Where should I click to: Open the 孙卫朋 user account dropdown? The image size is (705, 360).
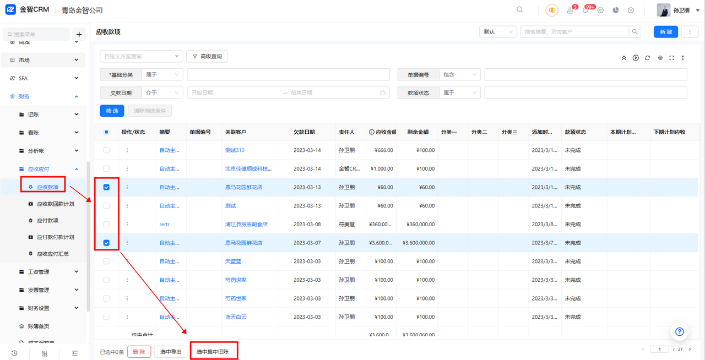click(679, 10)
